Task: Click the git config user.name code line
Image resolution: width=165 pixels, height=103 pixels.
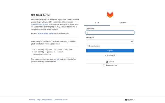Action: coord(53,49)
